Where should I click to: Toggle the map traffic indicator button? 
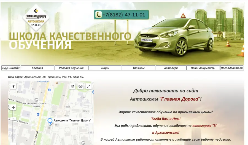click(x=72, y=86)
